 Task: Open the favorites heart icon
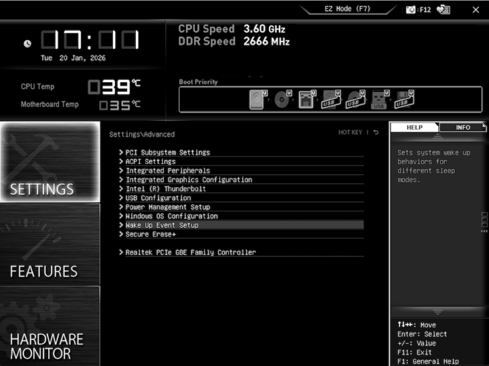[x=443, y=9]
